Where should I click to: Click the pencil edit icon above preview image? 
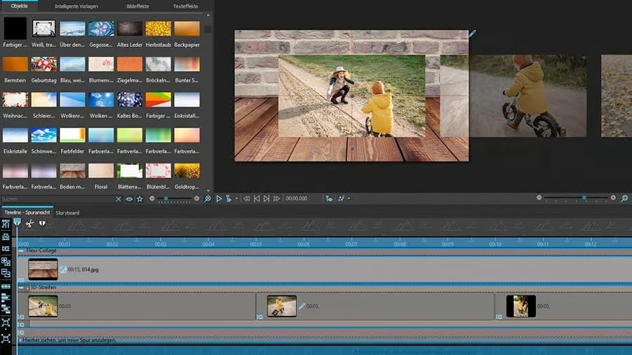click(473, 33)
